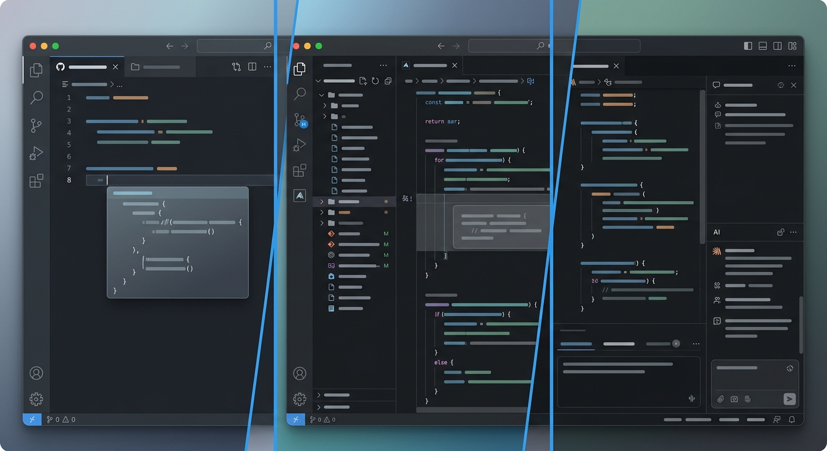The image size is (827, 451).
Task: Toggle the bottom panel layout button
Action: pyautogui.click(x=762, y=46)
